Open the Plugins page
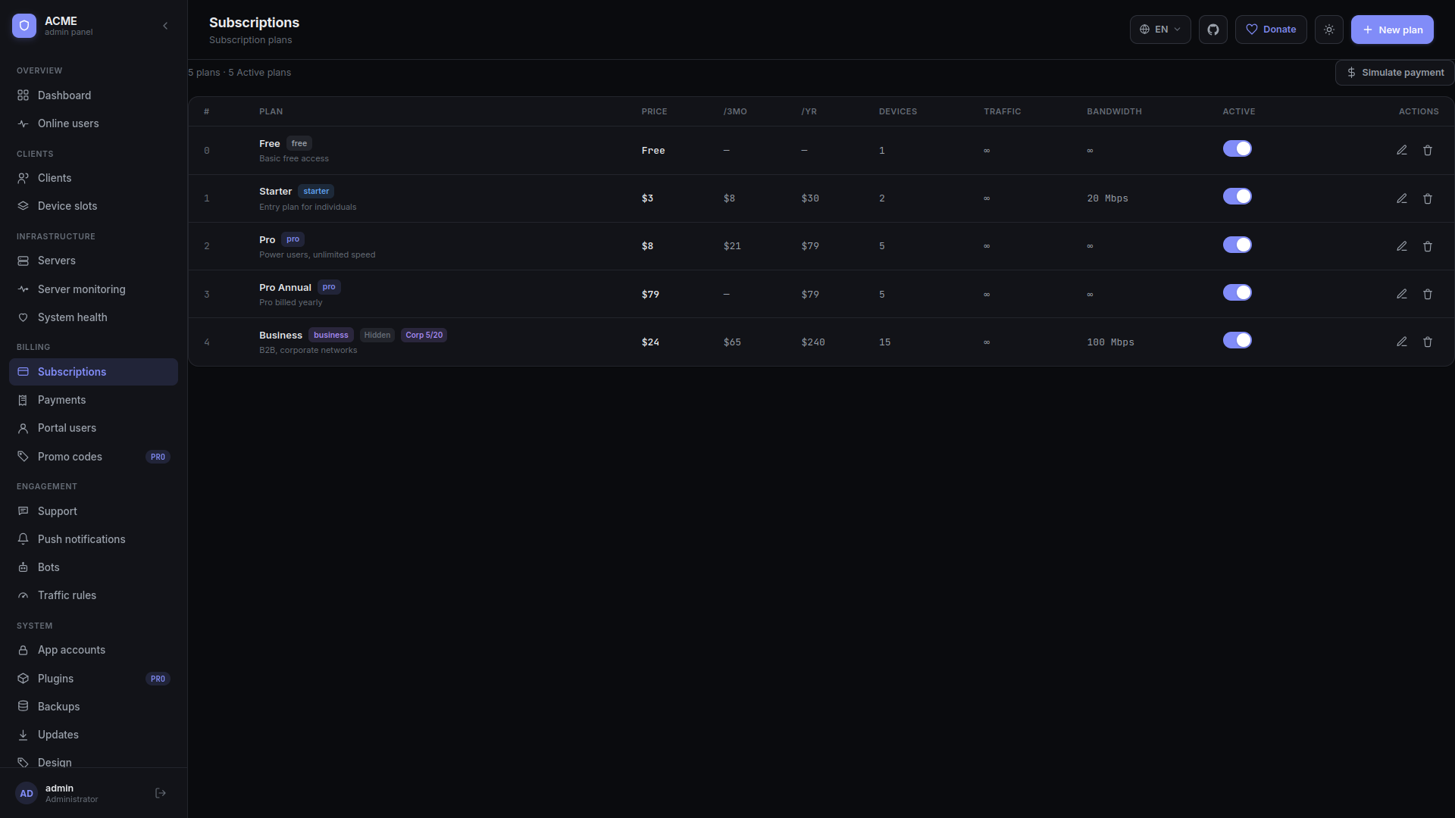This screenshot has height=818, width=1455. [93, 679]
